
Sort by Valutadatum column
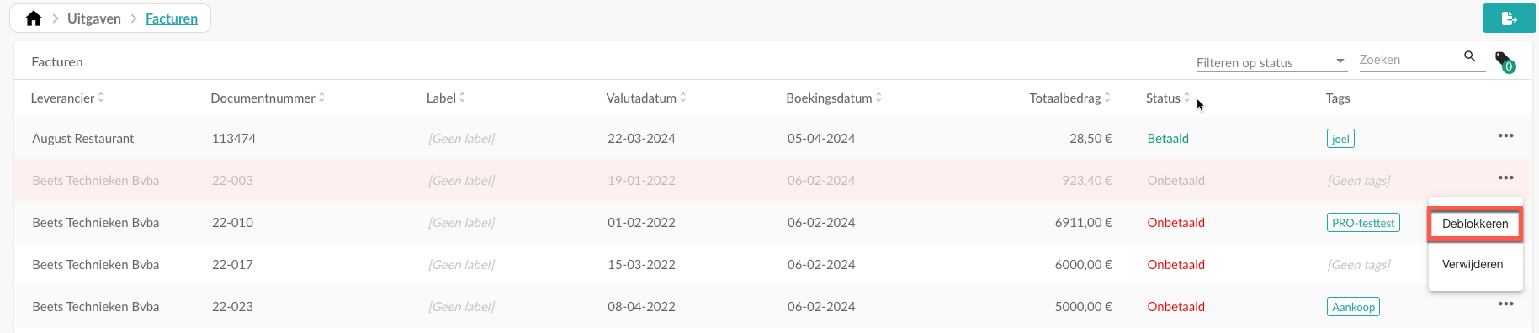coord(646,98)
